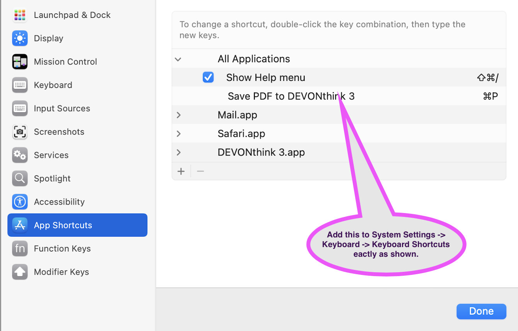
Task: Expand the DEVONthink 3.app group
Action: (x=178, y=152)
